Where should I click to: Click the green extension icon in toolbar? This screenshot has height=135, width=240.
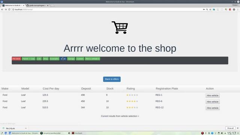tap(226, 9)
